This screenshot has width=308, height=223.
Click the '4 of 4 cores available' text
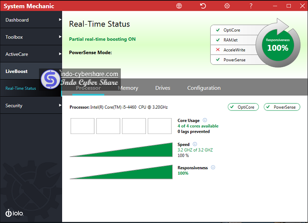coord(198,126)
